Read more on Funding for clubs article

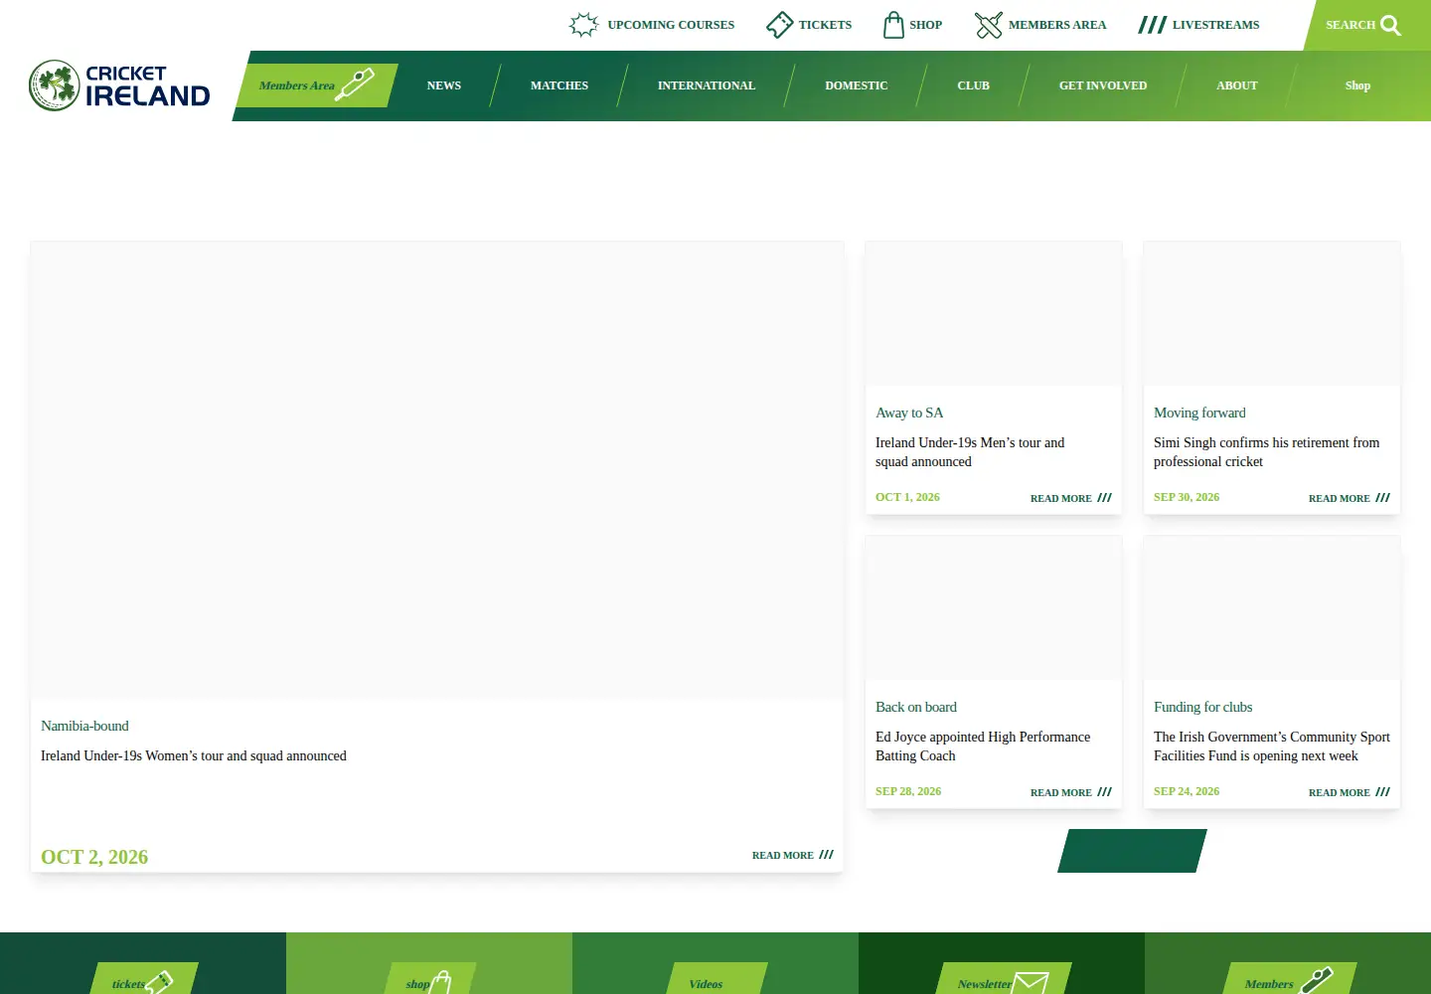click(x=1349, y=792)
